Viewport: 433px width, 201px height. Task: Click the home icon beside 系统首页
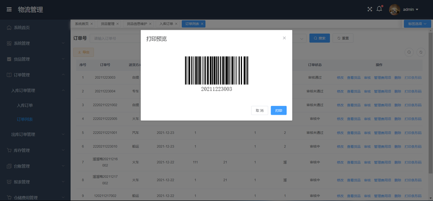[x=9, y=28]
